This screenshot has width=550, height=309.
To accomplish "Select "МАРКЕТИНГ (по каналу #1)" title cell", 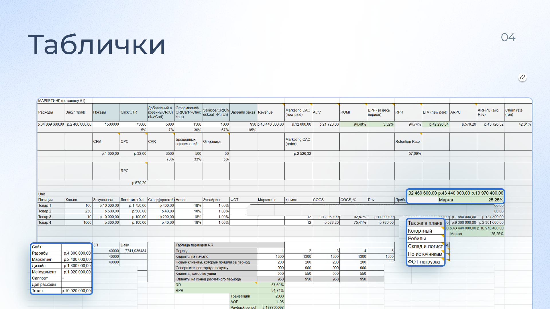I will 62,101.
